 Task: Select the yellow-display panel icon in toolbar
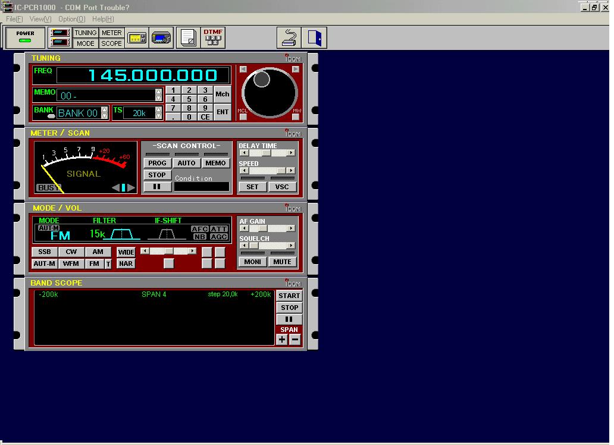pyautogui.click(x=137, y=38)
